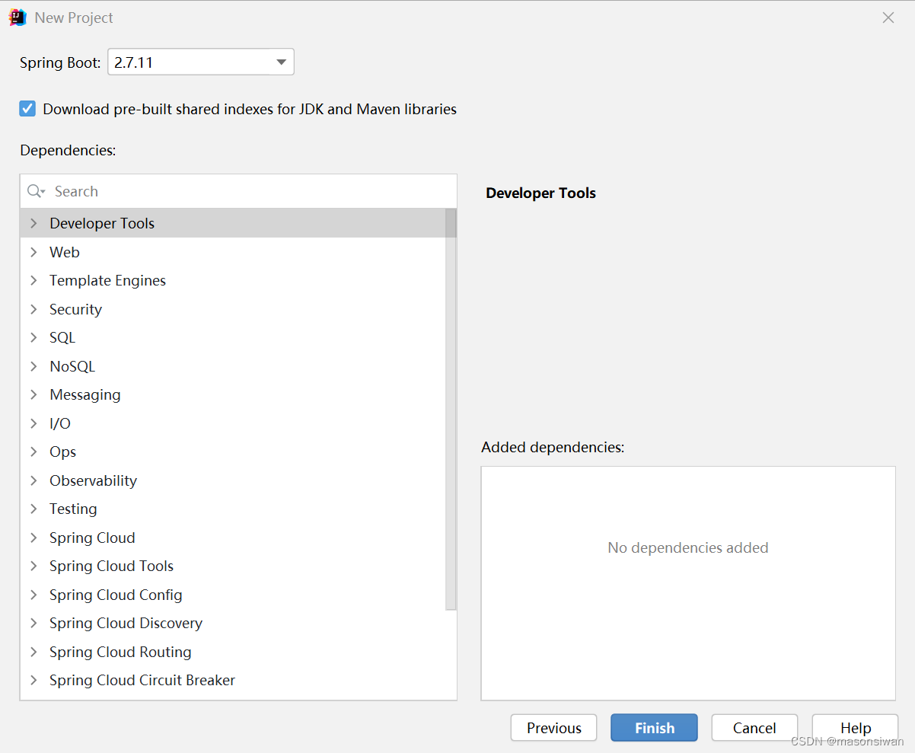Click the IntelliJ IDEA logo in title bar
Viewport: 915px width, 753px height.
coord(18,18)
